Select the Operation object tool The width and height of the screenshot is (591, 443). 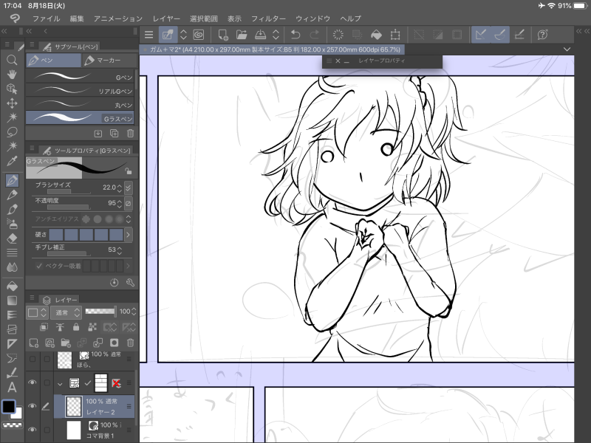tap(12, 89)
